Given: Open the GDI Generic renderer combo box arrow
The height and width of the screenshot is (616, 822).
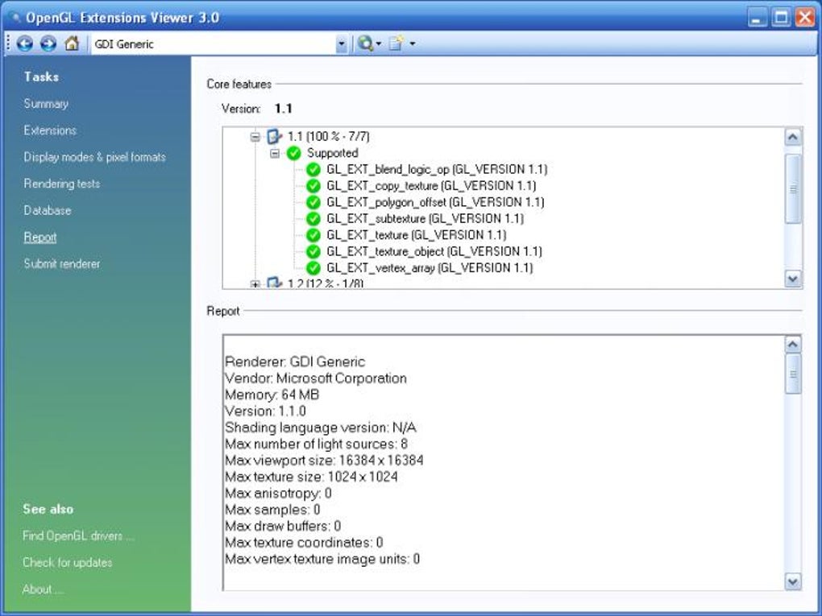Looking at the screenshot, I should [x=341, y=44].
